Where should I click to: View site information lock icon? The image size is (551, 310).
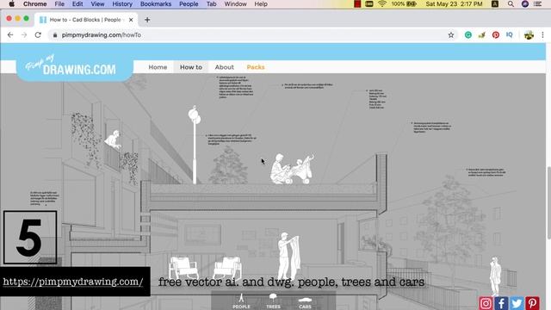(x=55, y=34)
